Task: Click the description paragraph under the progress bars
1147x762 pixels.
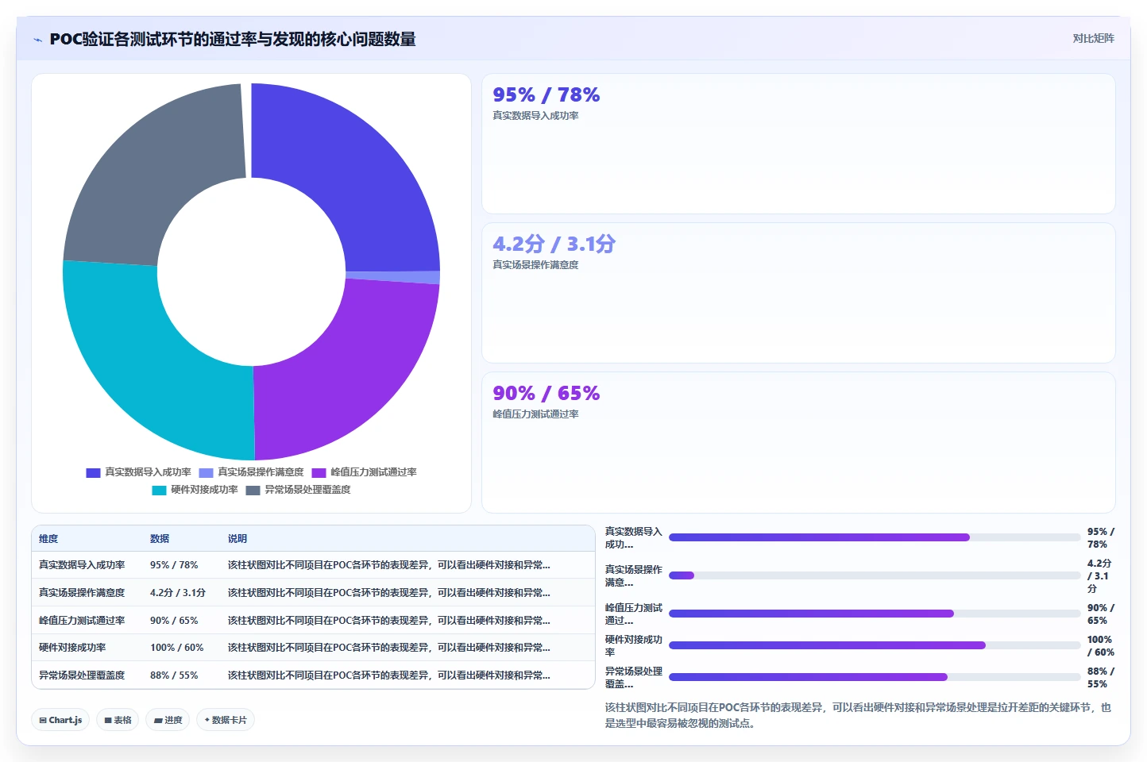Action: point(859,715)
